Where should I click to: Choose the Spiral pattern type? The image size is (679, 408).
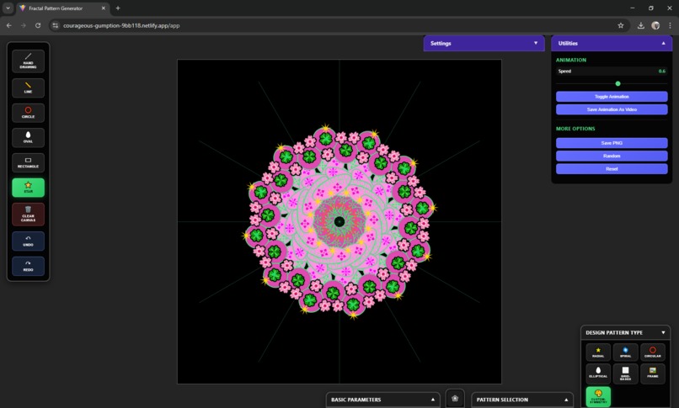(x=625, y=352)
